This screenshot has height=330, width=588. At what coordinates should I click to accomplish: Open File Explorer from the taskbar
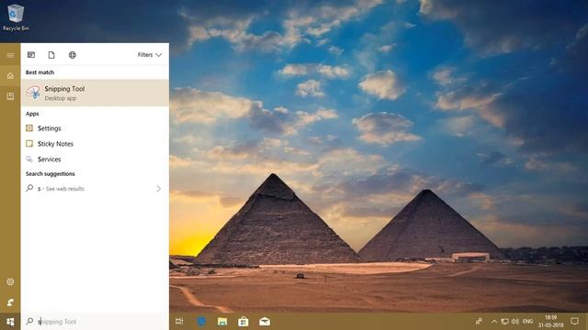tap(222, 322)
